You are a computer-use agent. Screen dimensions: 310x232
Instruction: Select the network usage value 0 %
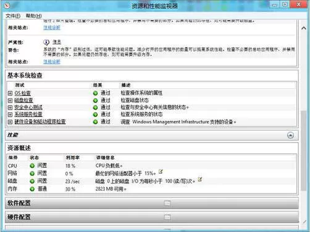pos(69,173)
